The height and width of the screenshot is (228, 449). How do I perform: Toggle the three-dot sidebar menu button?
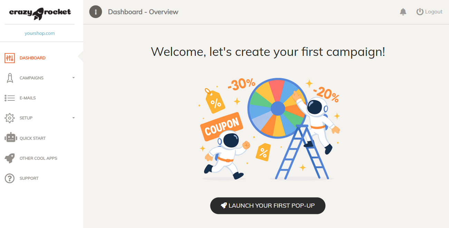pyautogui.click(x=96, y=12)
